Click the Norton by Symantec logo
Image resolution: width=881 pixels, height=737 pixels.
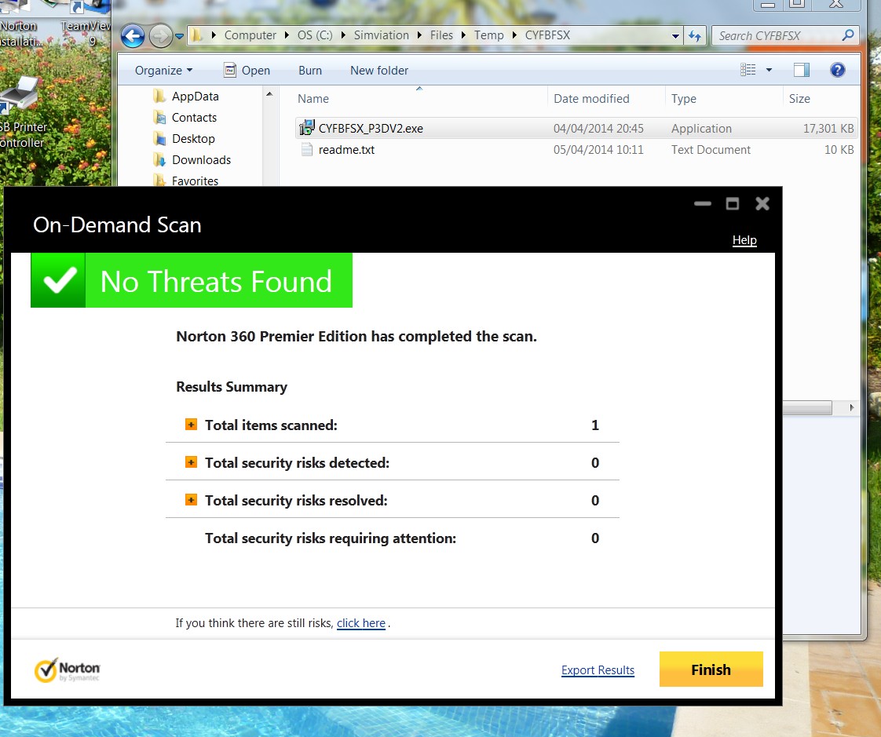[68, 670]
